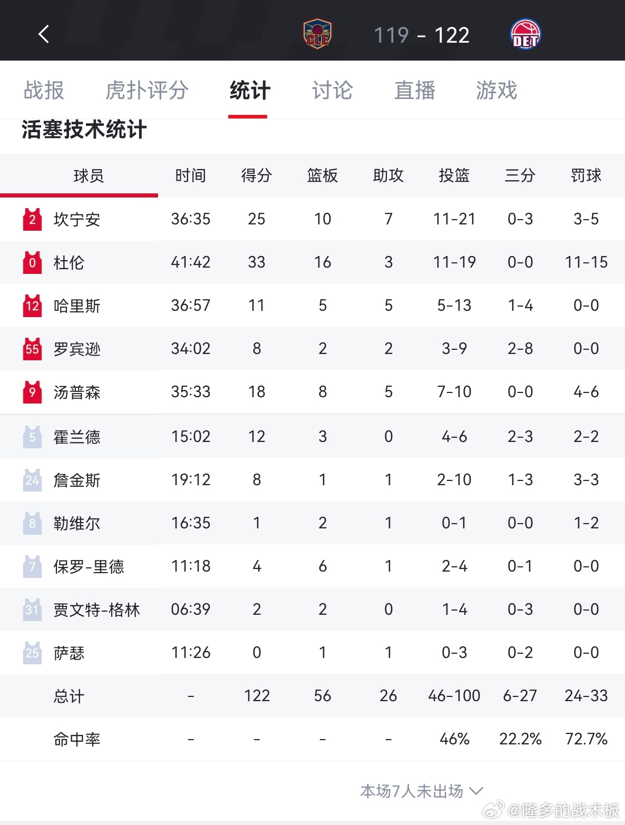Click jersey number 25 icon beside 萨瑟

(x=32, y=653)
